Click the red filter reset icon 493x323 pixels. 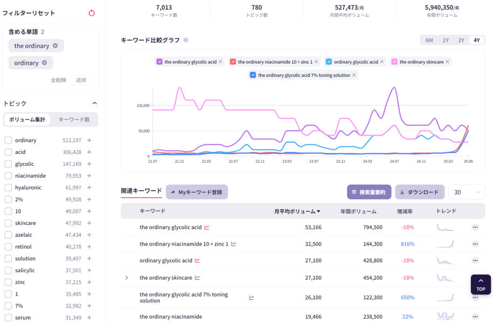[92, 13]
